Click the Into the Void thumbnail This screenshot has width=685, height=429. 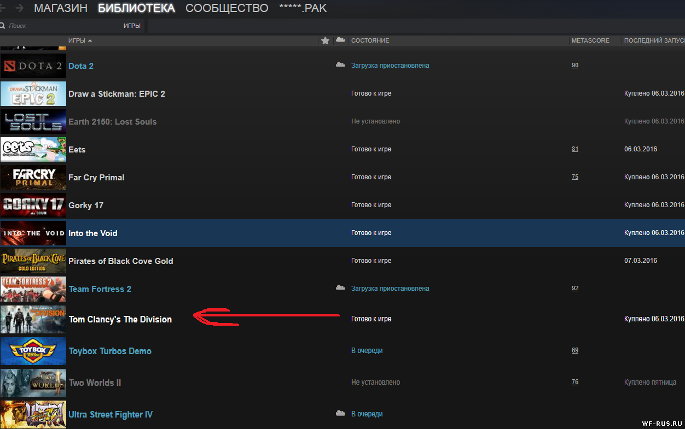tap(33, 233)
